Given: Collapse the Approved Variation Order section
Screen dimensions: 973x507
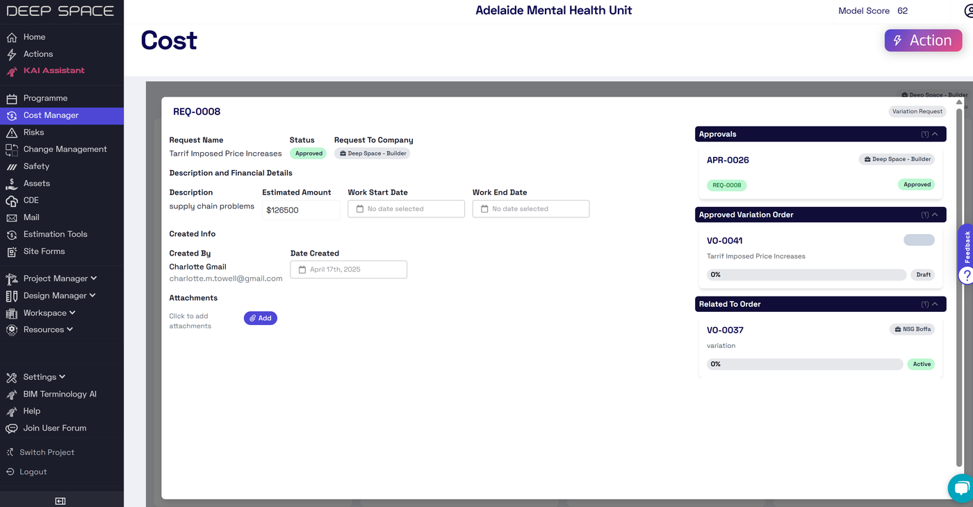Looking at the screenshot, I should 935,215.
